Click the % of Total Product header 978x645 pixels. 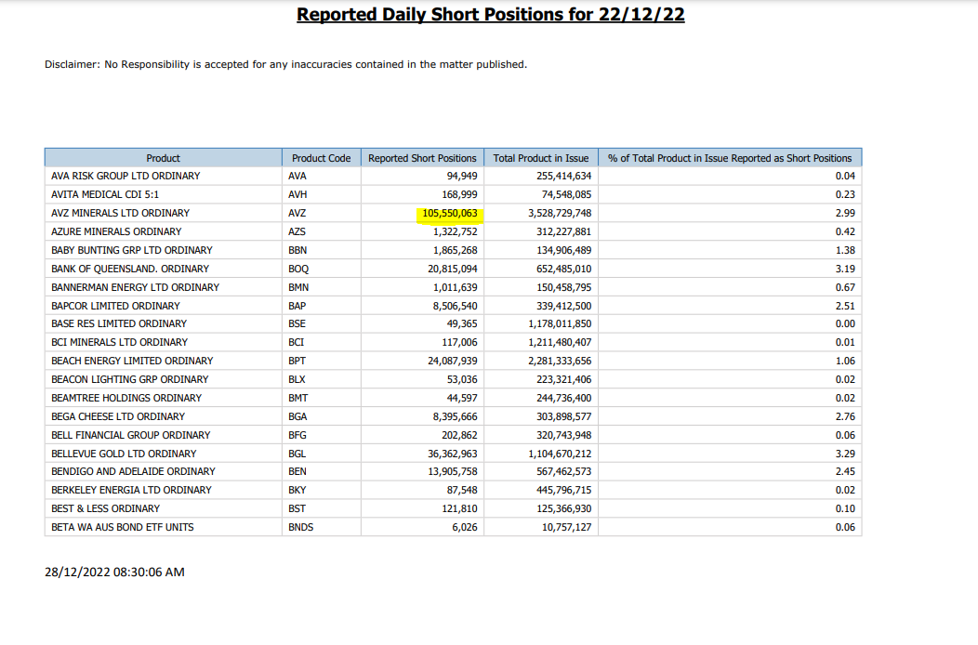(730, 158)
